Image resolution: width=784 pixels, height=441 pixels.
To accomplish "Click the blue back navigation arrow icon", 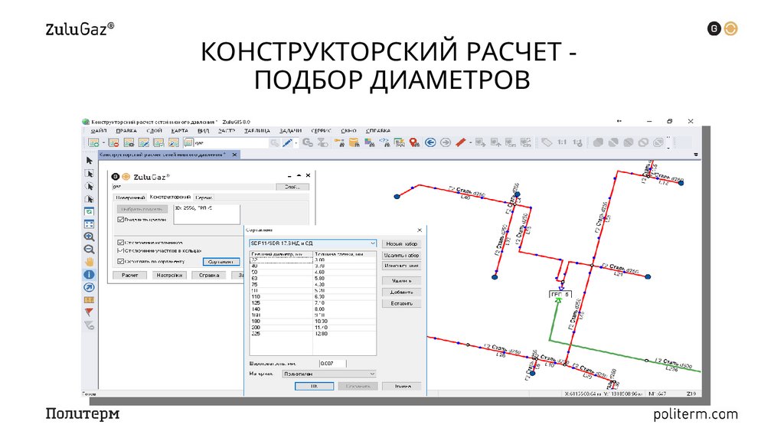I will click(x=430, y=142).
